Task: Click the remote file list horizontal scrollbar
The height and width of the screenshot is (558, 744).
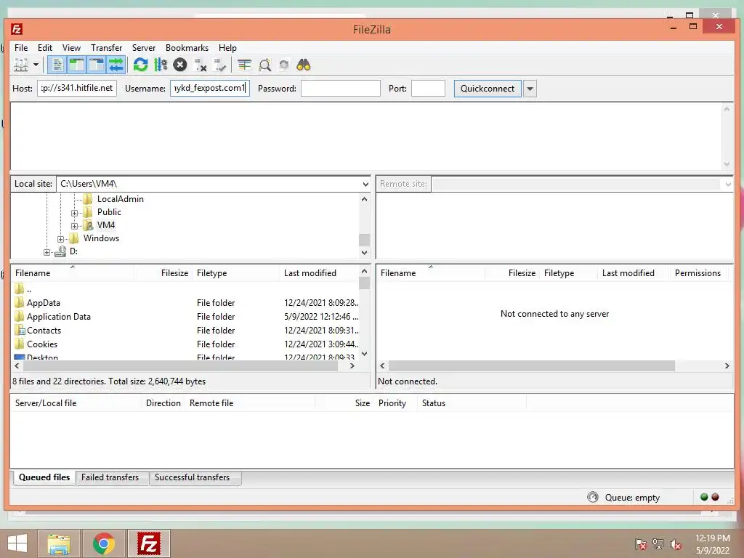Action: coord(531,366)
